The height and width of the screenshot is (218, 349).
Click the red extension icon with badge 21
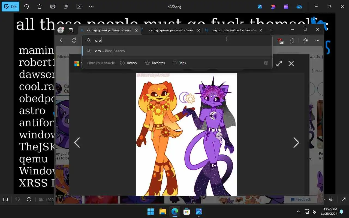[281, 41]
